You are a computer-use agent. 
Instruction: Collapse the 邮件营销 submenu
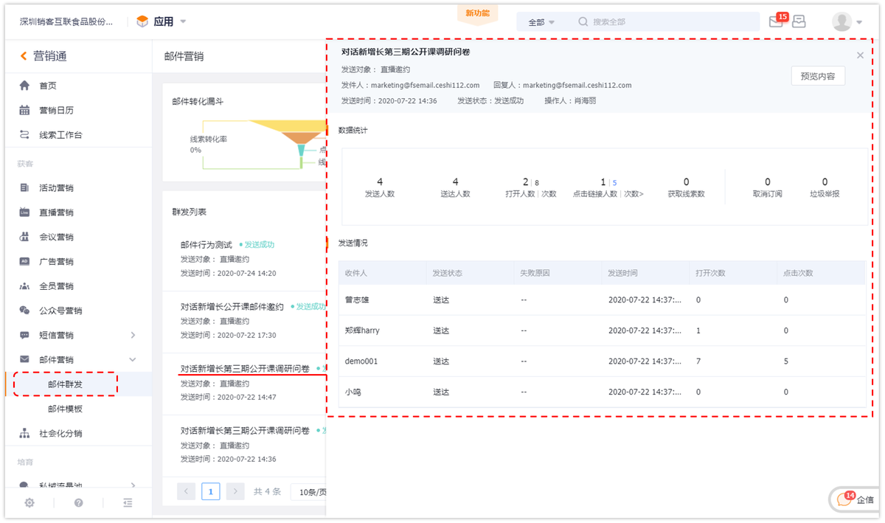pos(132,359)
